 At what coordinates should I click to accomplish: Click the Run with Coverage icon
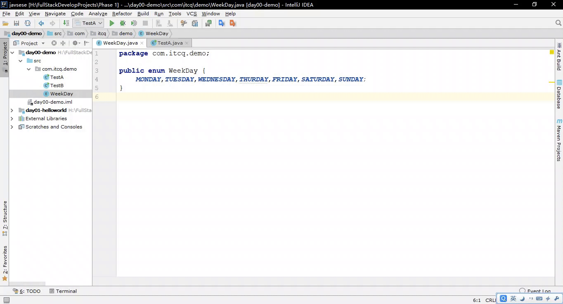click(134, 23)
